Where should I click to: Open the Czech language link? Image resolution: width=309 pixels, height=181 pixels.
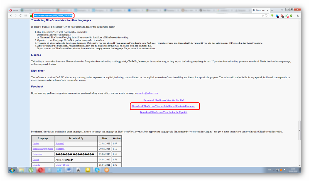click(x=36, y=160)
